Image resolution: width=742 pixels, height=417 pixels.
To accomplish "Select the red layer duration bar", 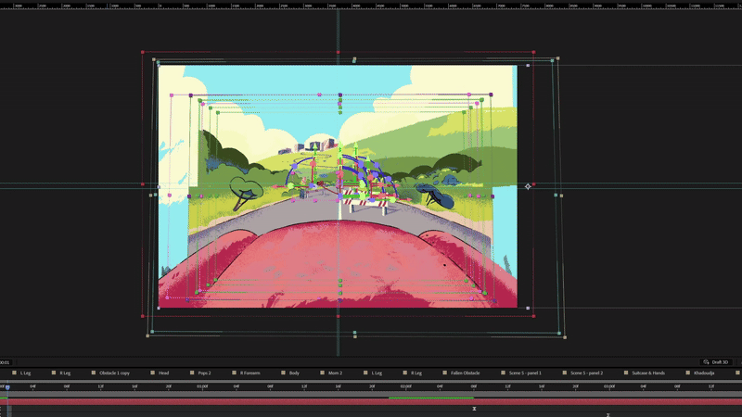I will [x=371, y=402].
